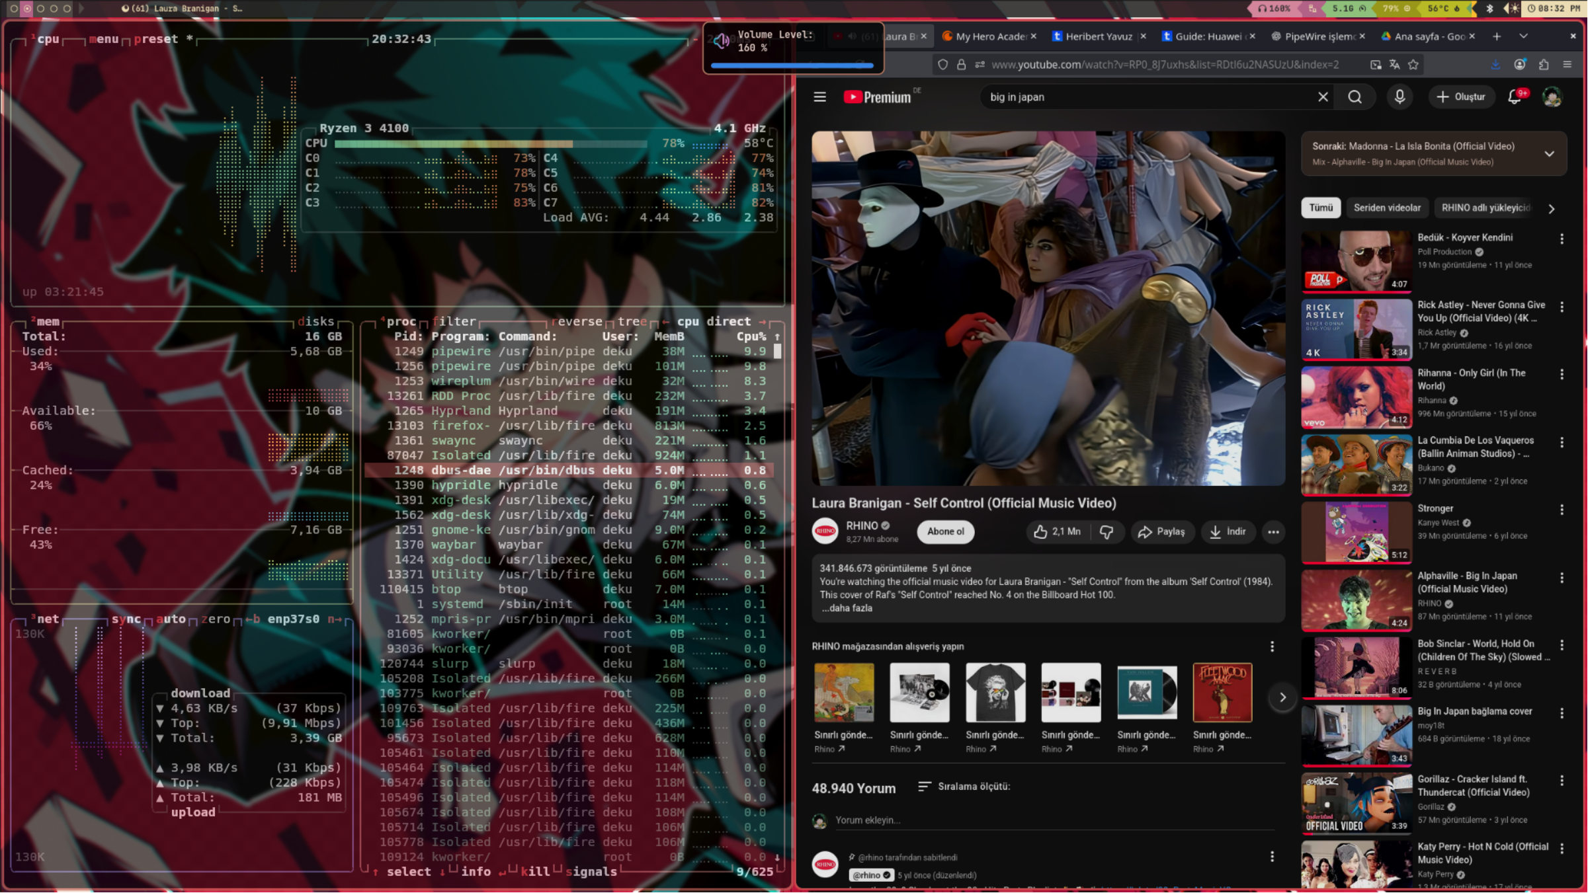Switch to Ana sayfa - Google tab
The image size is (1588, 893).
1427,36
